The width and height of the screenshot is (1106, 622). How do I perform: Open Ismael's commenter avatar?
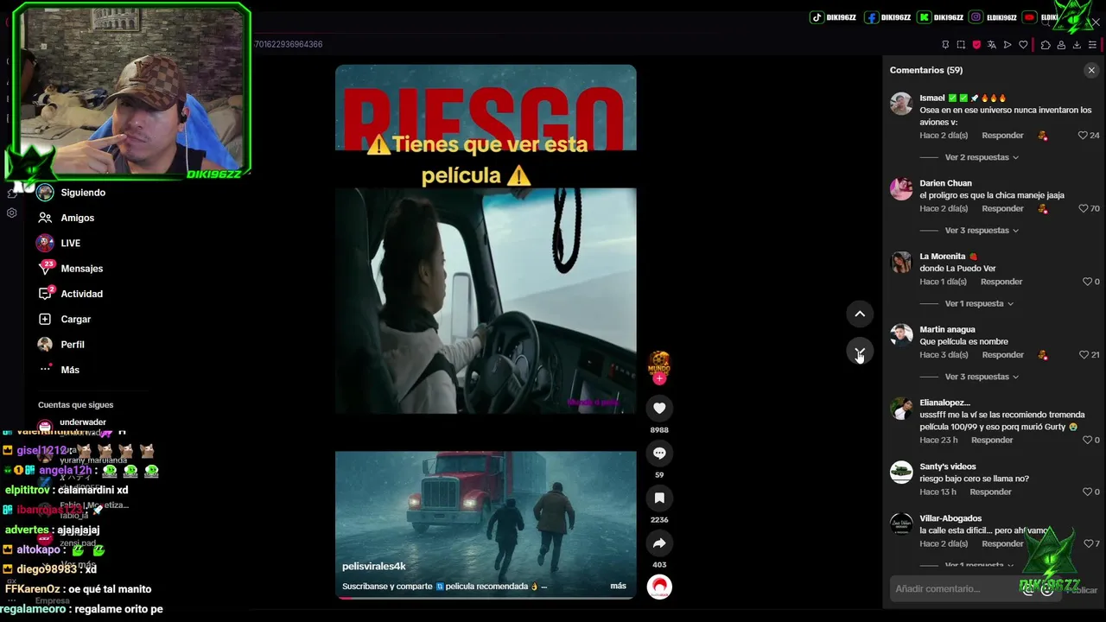pyautogui.click(x=901, y=104)
